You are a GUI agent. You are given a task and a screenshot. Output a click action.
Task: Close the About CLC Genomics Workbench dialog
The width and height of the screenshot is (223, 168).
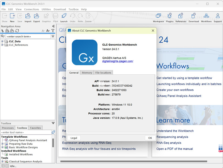pyautogui.click(x=153, y=31)
